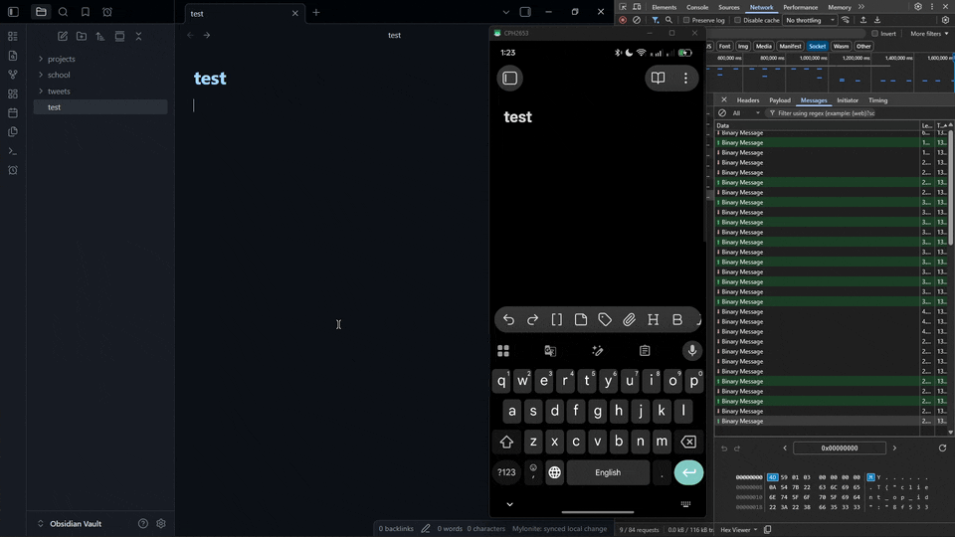Viewport: 955px width, 537px height.
Task: Switch to the Sources tab
Action: point(728,7)
